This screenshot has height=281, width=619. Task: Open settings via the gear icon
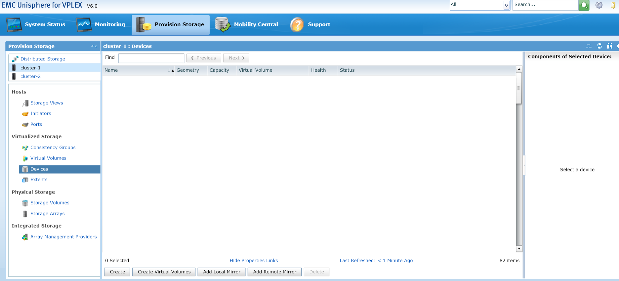[x=599, y=5]
